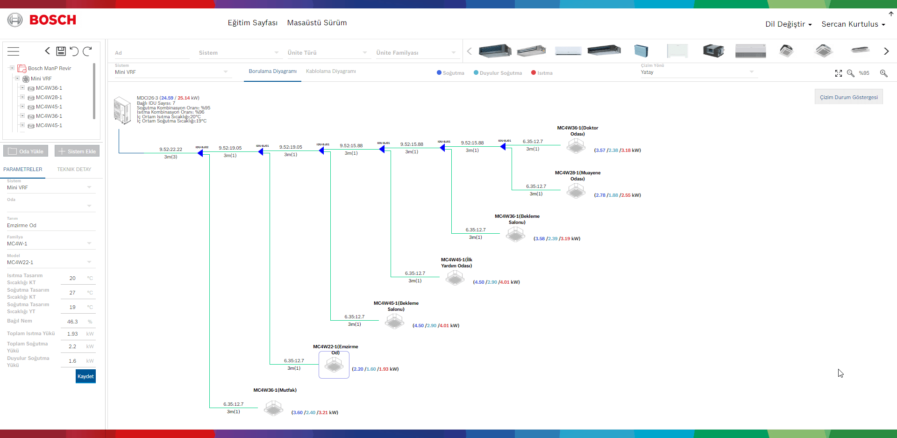
Task: Click the Bağıl Nem value field
Action: (x=72, y=322)
